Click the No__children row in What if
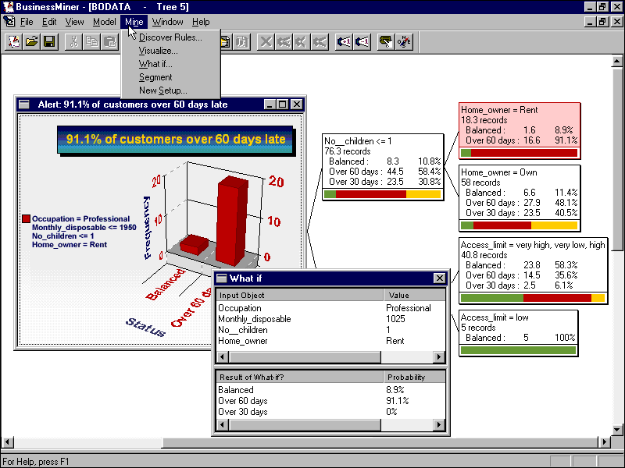 coord(330,330)
